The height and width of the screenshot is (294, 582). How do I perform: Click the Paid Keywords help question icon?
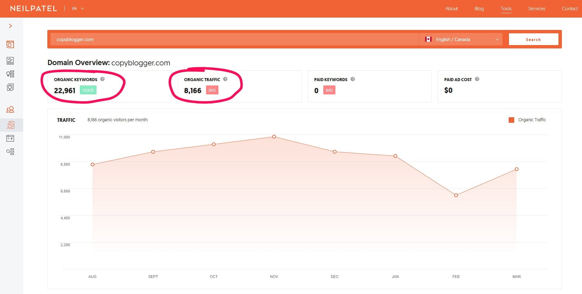[353, 79]
